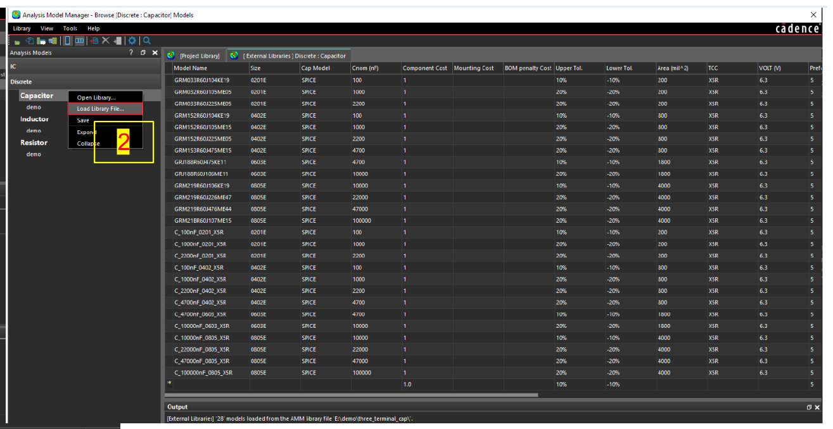833x429 pixels.
Task: Open the View menu
Action: pyautogui.click(x=47, y=28)
